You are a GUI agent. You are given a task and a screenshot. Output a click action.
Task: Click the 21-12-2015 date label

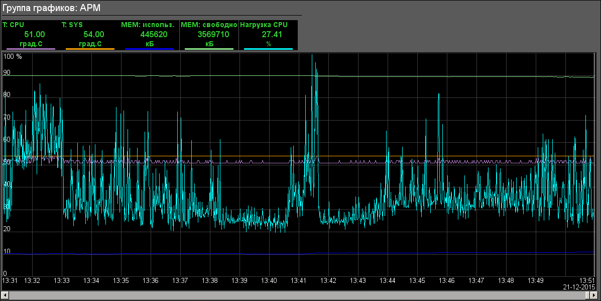(579, 286)
